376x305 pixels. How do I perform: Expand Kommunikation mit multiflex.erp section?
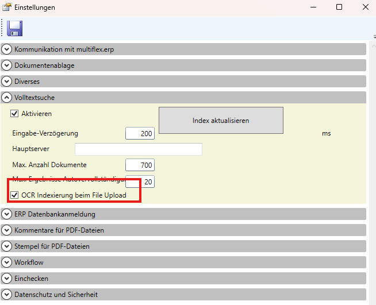point(7,49)
